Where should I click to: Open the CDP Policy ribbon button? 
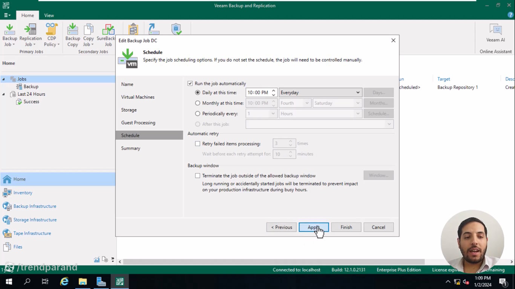point(52,35)
